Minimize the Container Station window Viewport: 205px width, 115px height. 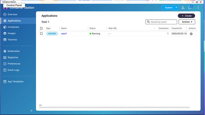click(x=193, y=2)
